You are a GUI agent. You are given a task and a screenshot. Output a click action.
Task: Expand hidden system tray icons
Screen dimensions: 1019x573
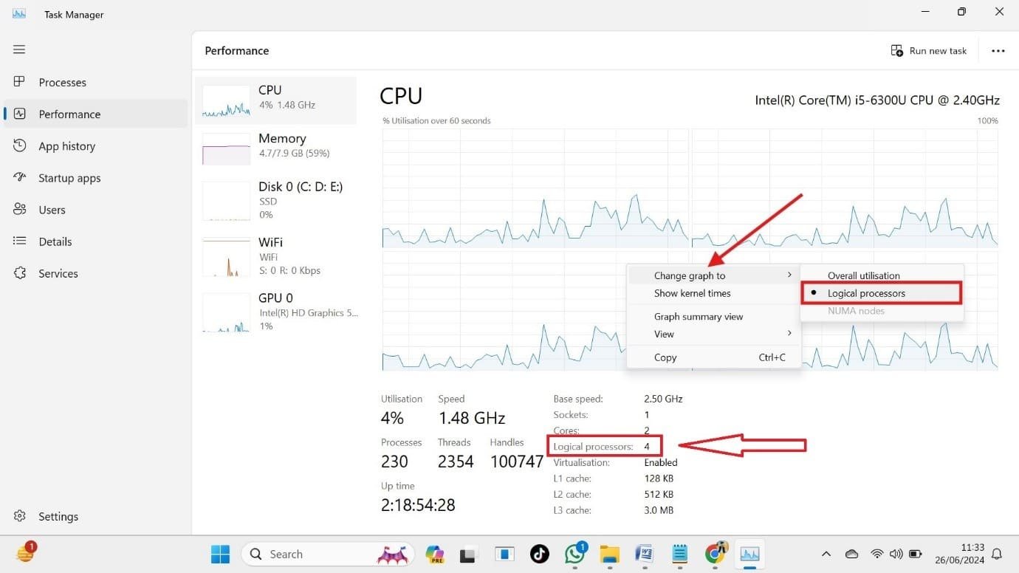pyautogui.click(x=826, y=554)
